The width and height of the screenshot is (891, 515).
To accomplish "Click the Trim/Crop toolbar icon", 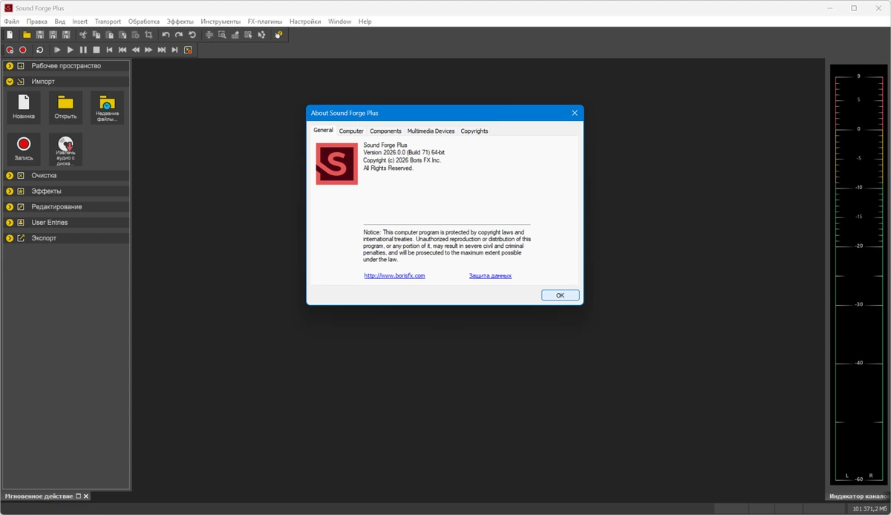I will (x=148, y=35).
